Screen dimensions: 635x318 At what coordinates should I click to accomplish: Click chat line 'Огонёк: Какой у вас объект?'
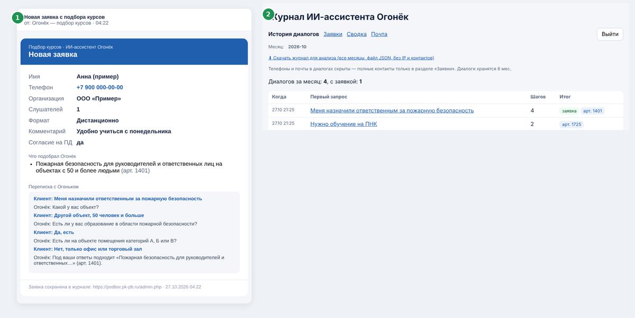[66, 207]
